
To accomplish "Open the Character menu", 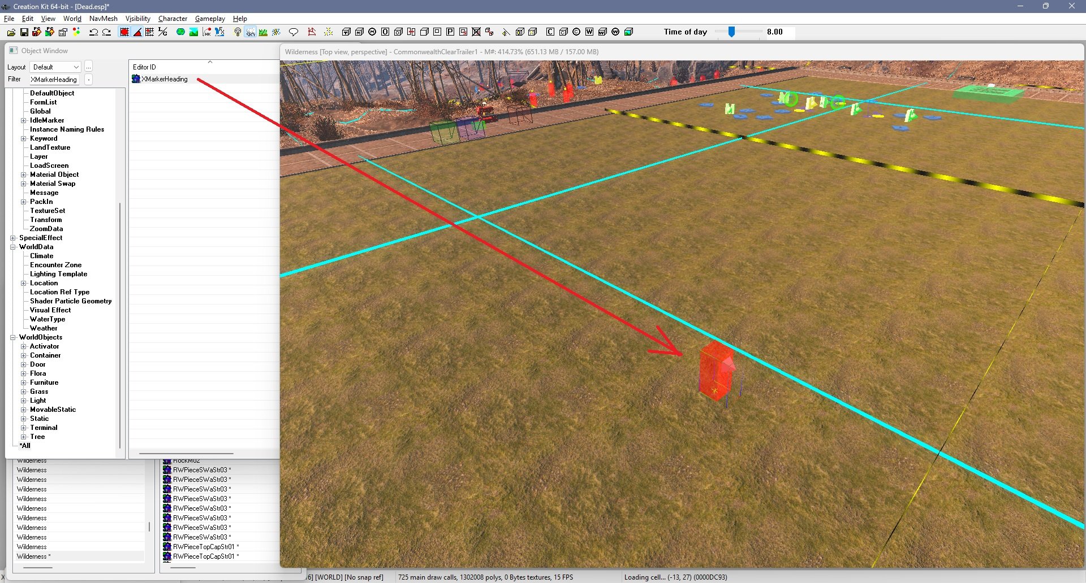I will point(173,19).
